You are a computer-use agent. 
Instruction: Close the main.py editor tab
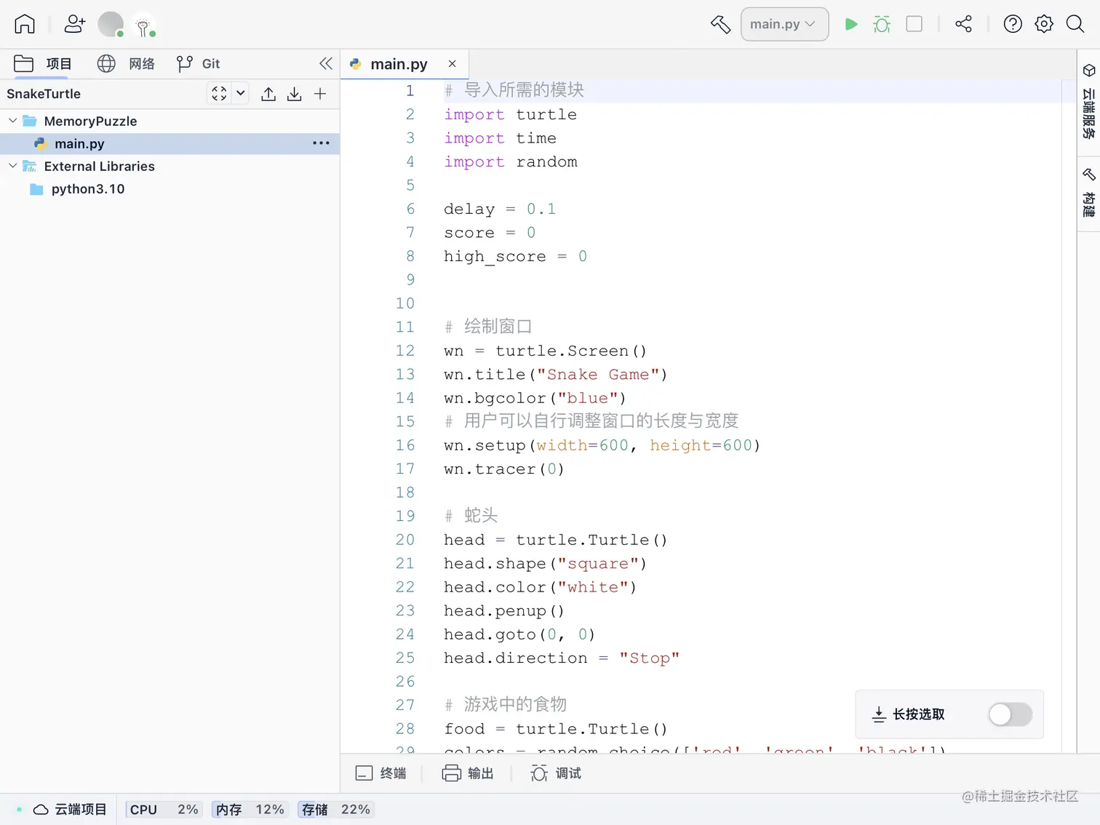pos(453,64)
